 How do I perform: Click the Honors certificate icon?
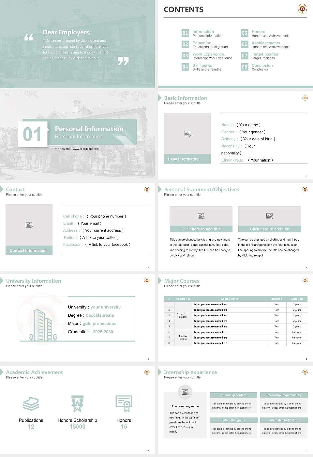124,404
